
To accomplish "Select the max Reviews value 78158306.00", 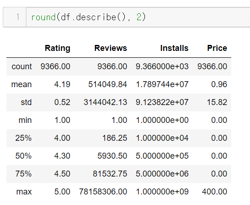I will tap(103, 192).
